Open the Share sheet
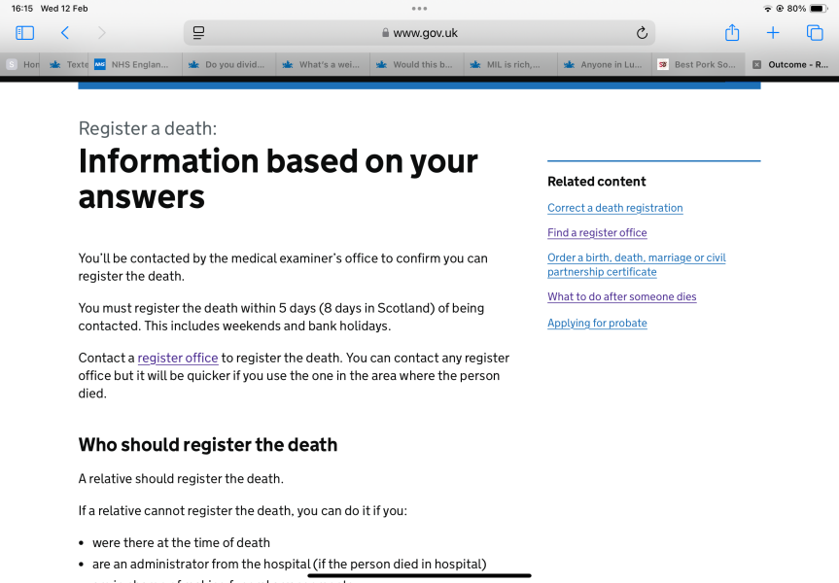This screenshot has height=583, width=839. tap(732, 33)
